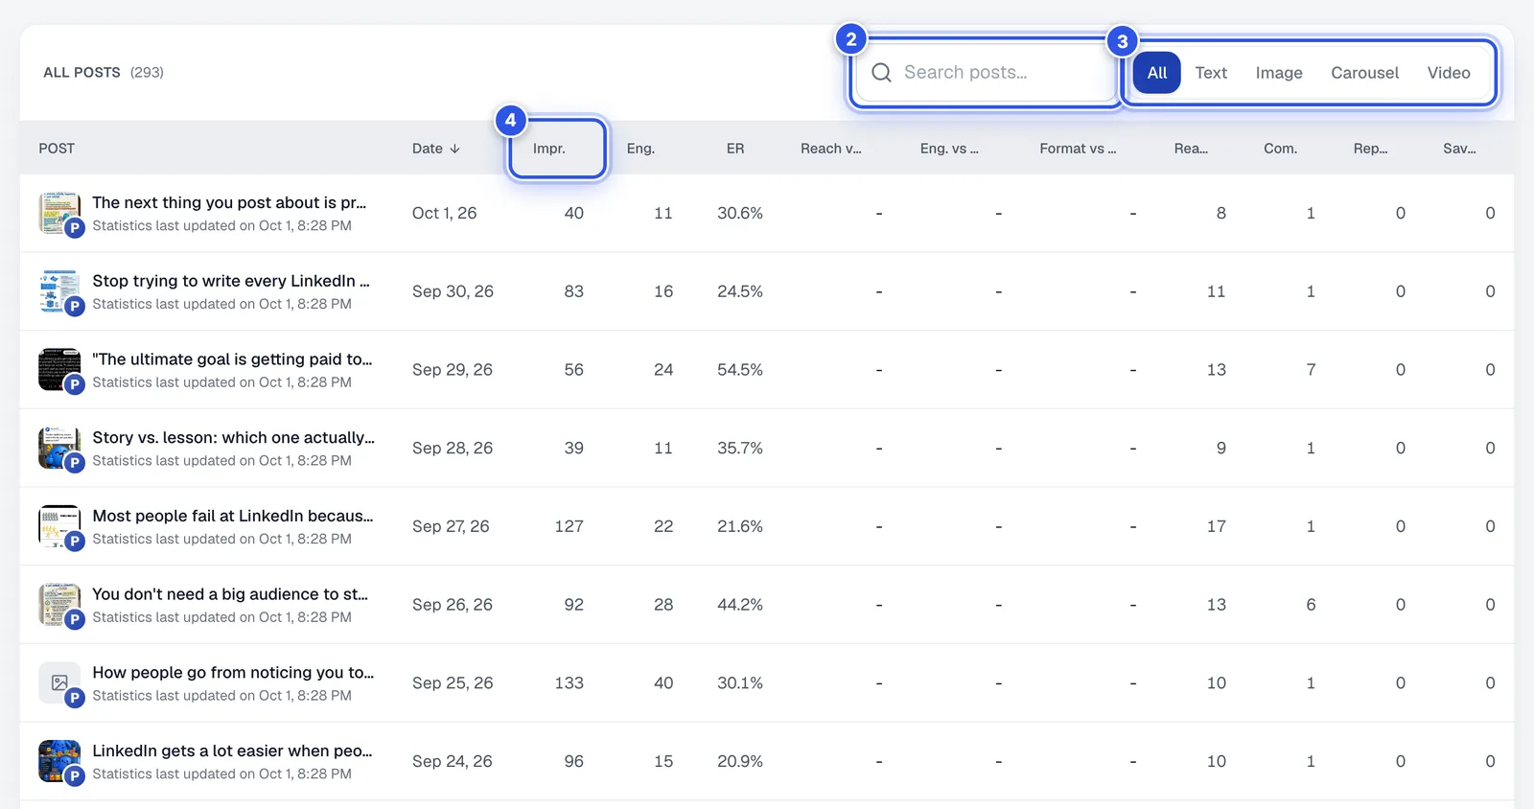Click the P badge on Sep 27 post
Viewport: 1534px width, 809px height.
(x=75, y=541)
